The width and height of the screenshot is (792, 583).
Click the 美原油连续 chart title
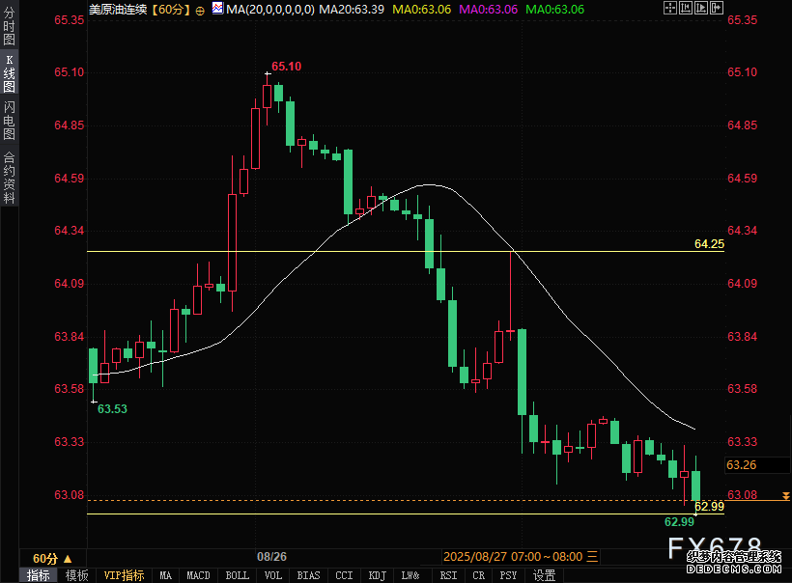tap(118, 9)
